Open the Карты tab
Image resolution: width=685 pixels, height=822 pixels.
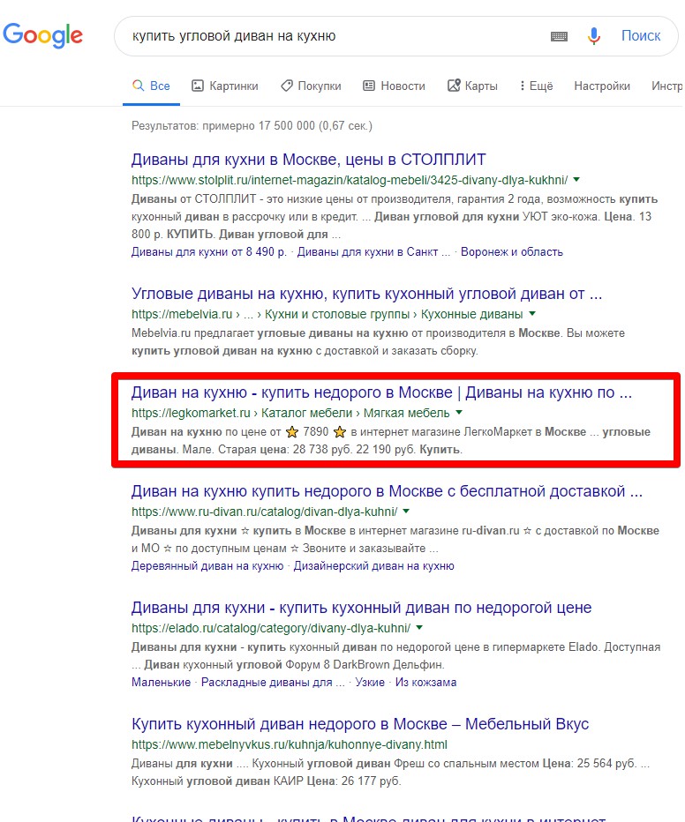(x=472, y=86)
